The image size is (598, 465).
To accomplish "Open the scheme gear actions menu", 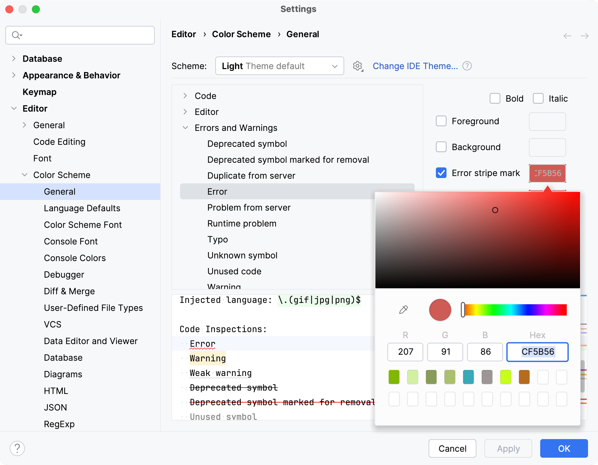I will point(358,66).
